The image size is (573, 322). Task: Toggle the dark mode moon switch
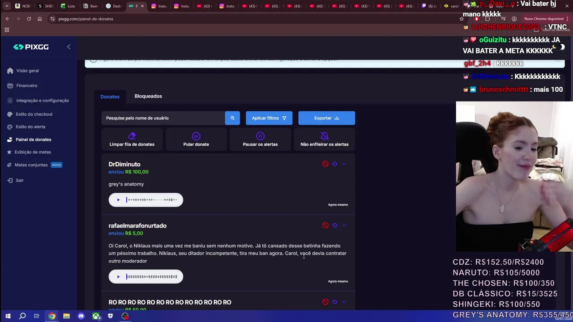coord(559,47)
